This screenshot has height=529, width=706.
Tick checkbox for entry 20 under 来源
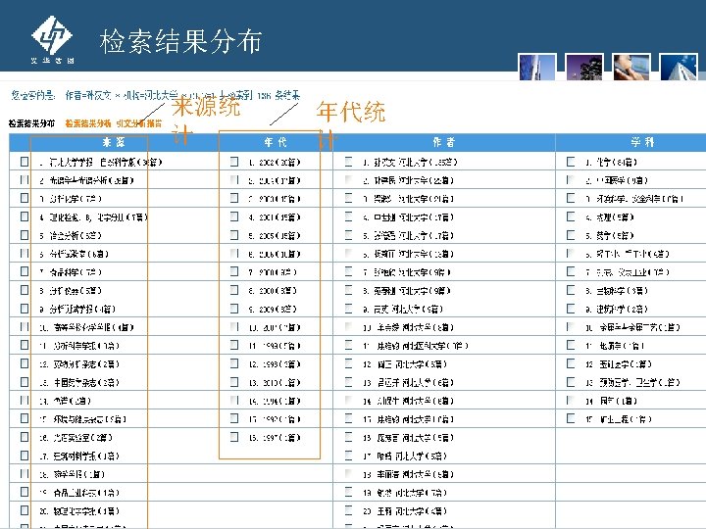[x=25, y=510]
